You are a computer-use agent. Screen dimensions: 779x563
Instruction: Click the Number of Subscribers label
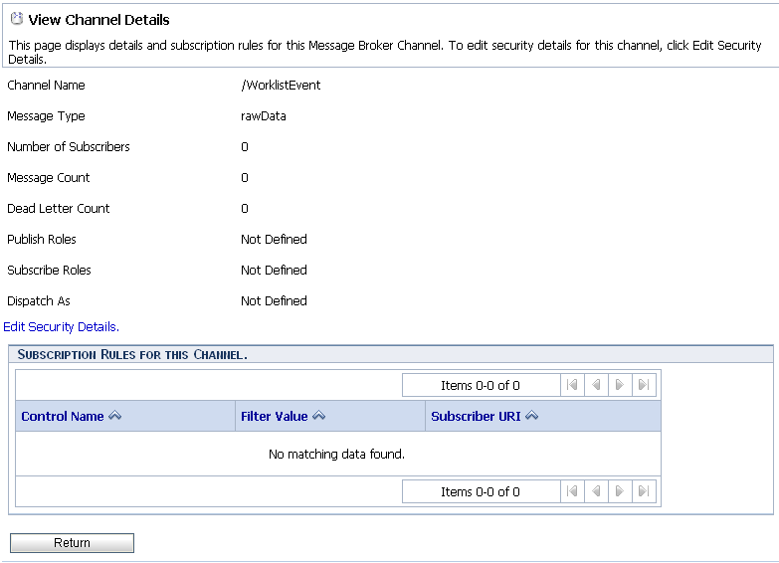(x=69, y=147)
